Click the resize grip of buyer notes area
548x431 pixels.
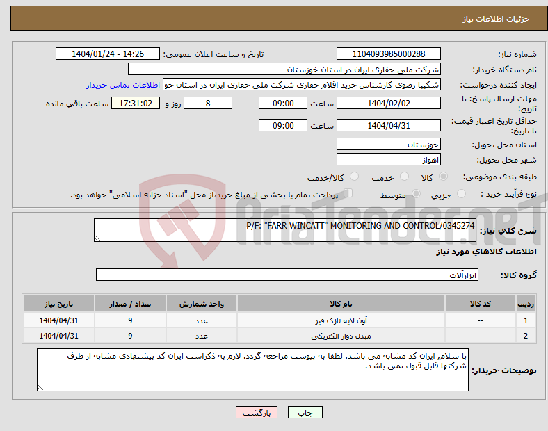[40, 387]
